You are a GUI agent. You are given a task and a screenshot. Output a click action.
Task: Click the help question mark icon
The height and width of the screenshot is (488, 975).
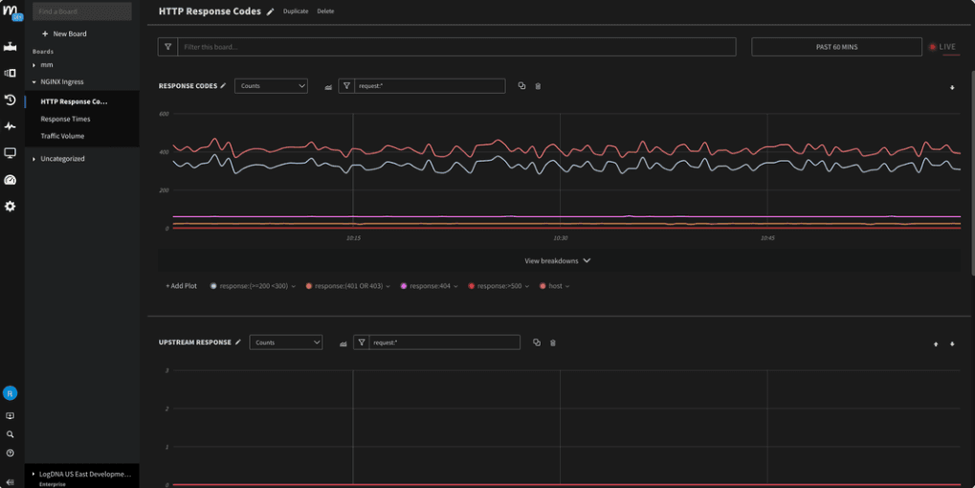pos(11,453)
